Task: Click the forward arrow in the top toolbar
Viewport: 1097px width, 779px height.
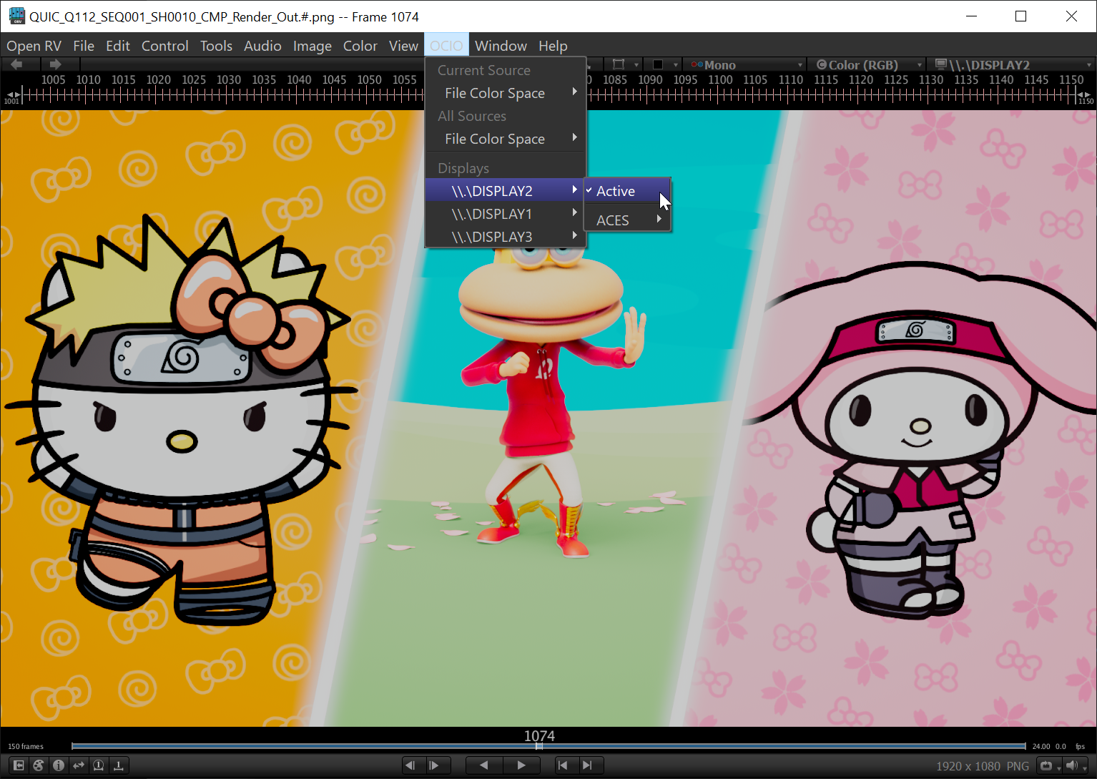Action: (56, 64)
